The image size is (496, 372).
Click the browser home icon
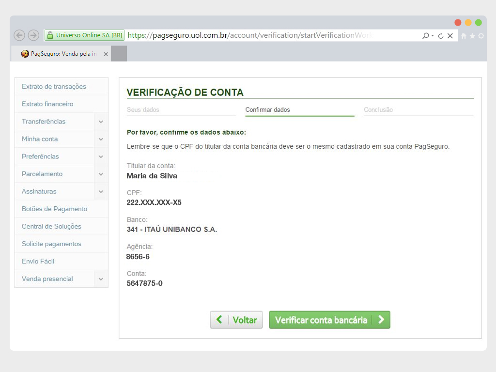coord(464,36)
